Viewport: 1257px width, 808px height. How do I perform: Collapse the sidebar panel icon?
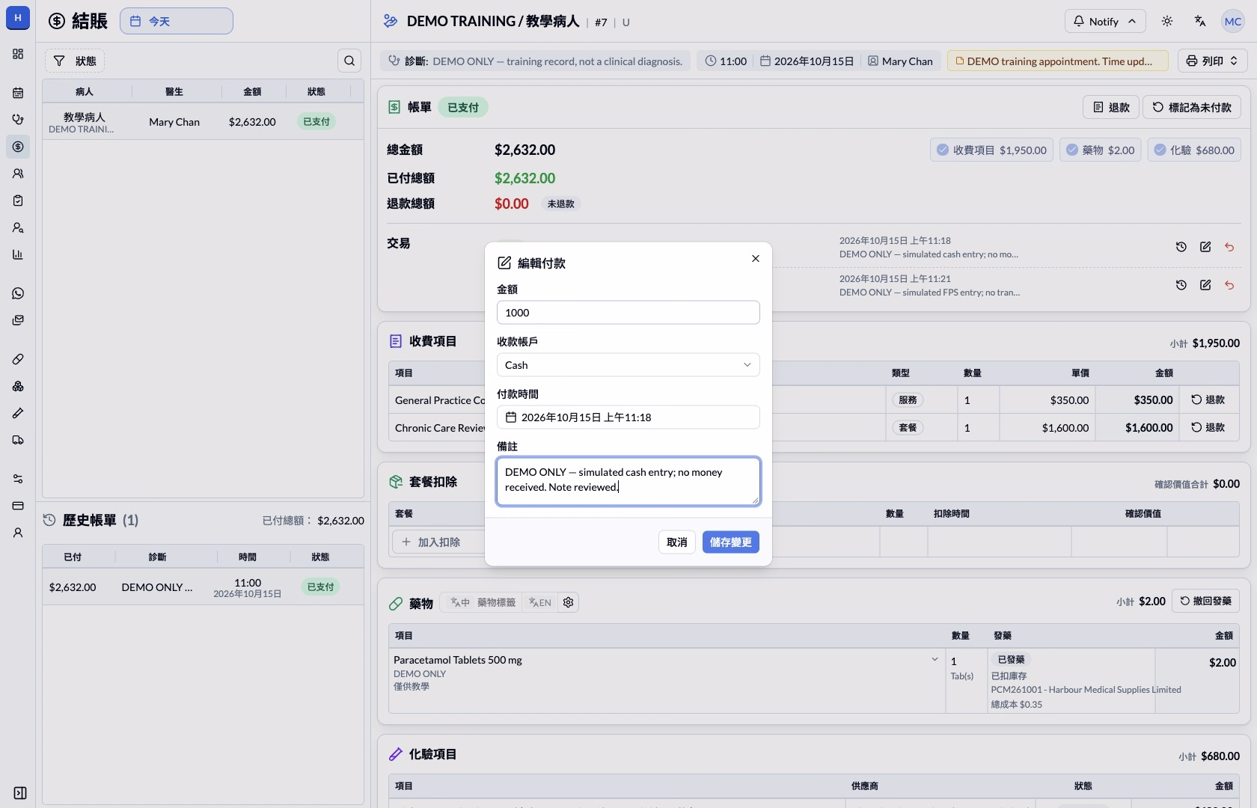click(20, 793)
